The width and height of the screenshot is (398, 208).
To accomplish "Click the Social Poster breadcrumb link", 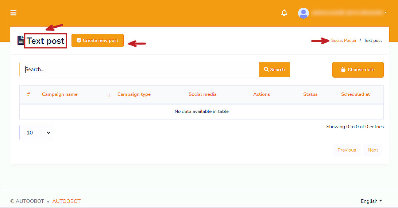I will tap(344, 40).
